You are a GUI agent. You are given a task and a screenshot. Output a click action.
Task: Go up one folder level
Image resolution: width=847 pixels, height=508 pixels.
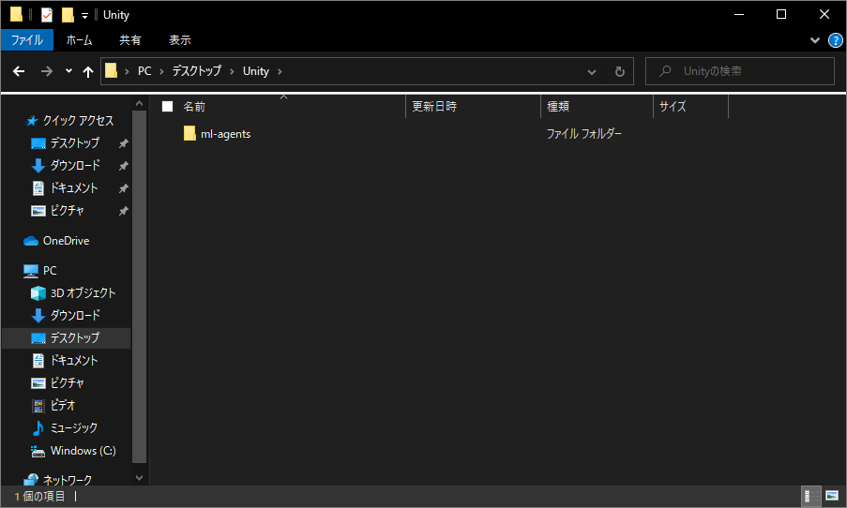point(88,71)
